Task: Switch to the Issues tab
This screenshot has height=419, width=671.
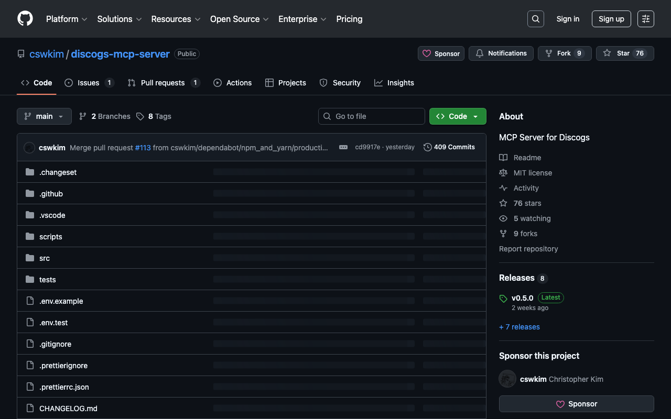Action: point(89,83)
